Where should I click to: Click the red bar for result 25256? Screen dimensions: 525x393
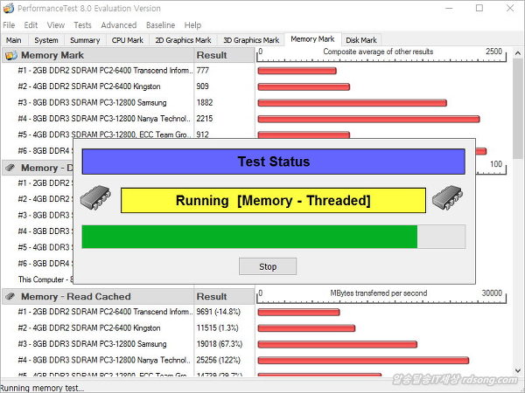(363, 360)
